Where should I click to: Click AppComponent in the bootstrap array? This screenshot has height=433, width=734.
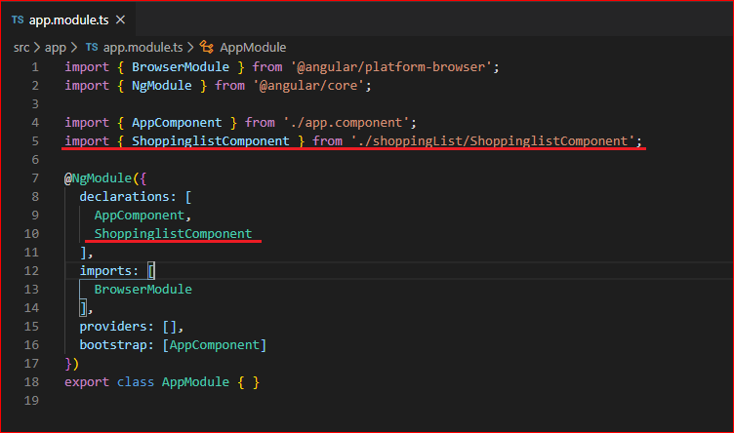[215, 344]
